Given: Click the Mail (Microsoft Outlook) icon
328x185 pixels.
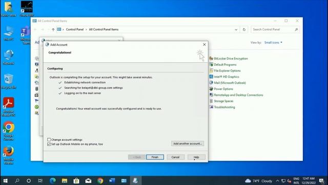Looking at the screenshot, I should click(x=211, y=83).
